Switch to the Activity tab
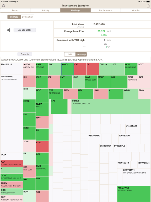 45,11
